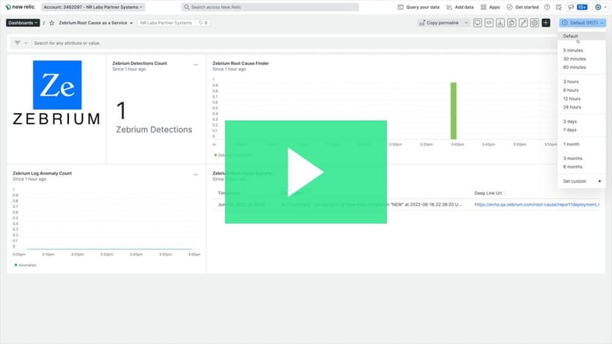The width and height of the screenshot is (612, 344).
Task: Duplicate the dashboard with the copy icon
Action: 512,23
